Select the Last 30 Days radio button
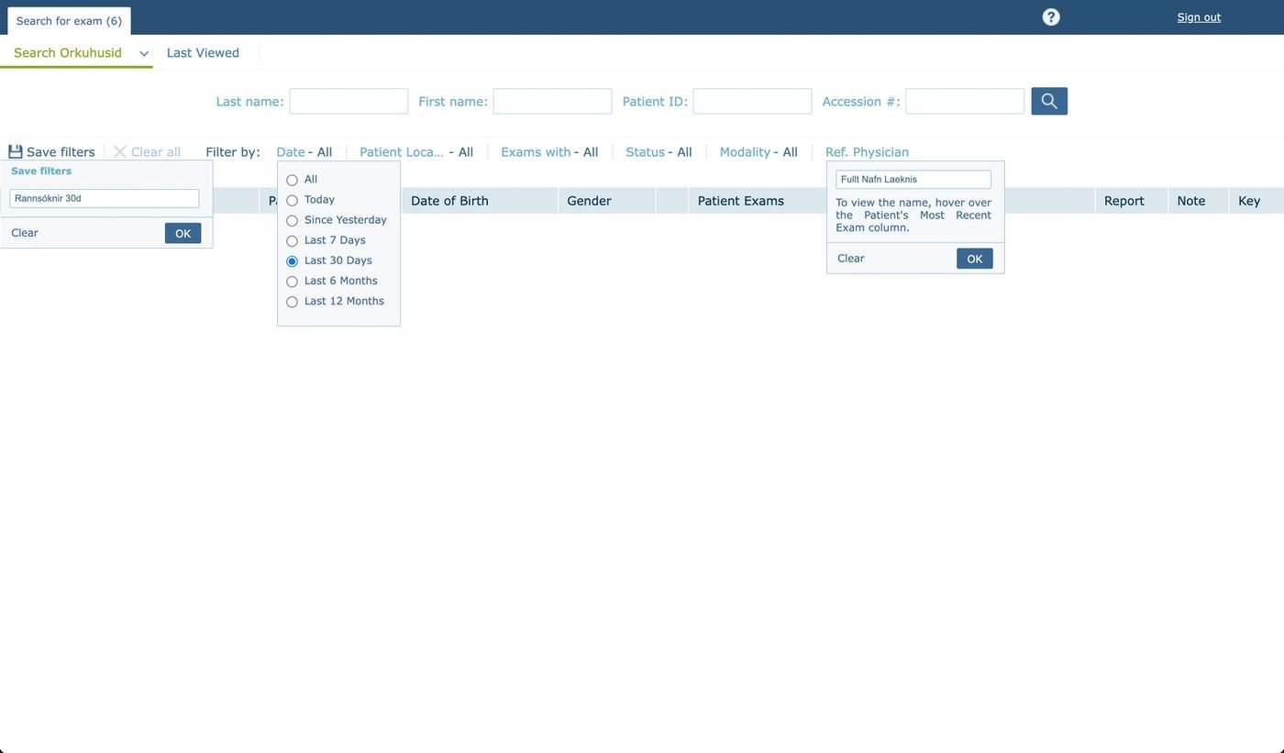1284x753 pixels. point(292,261)
